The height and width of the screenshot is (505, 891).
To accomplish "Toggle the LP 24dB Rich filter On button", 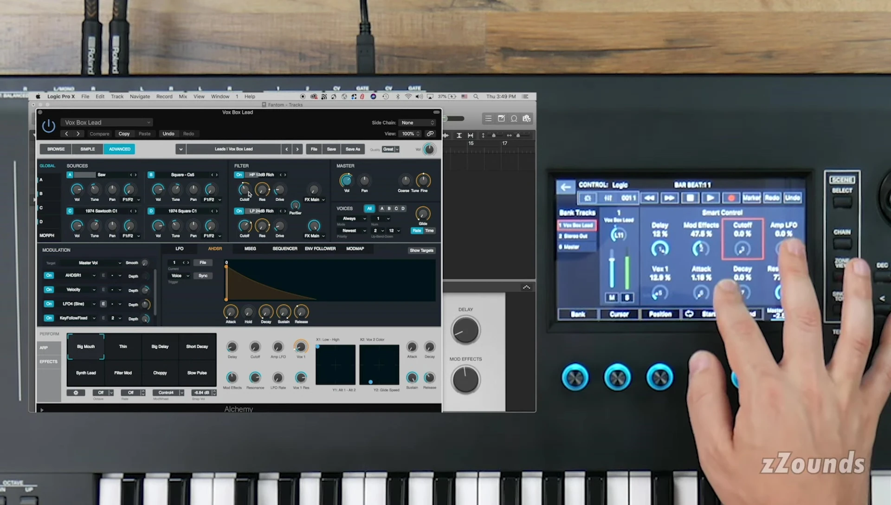I will pos(239,211).
